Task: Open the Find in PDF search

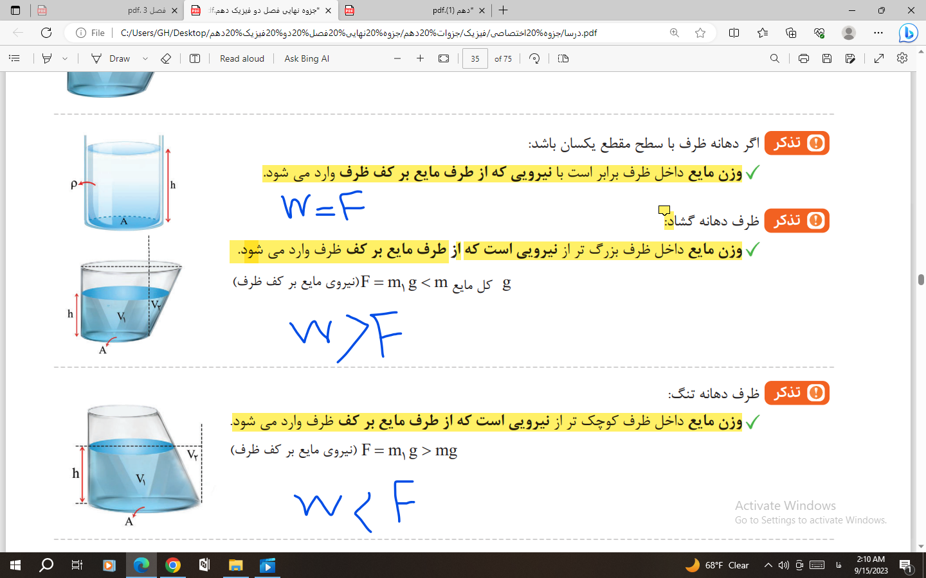Action: [775, 58]
